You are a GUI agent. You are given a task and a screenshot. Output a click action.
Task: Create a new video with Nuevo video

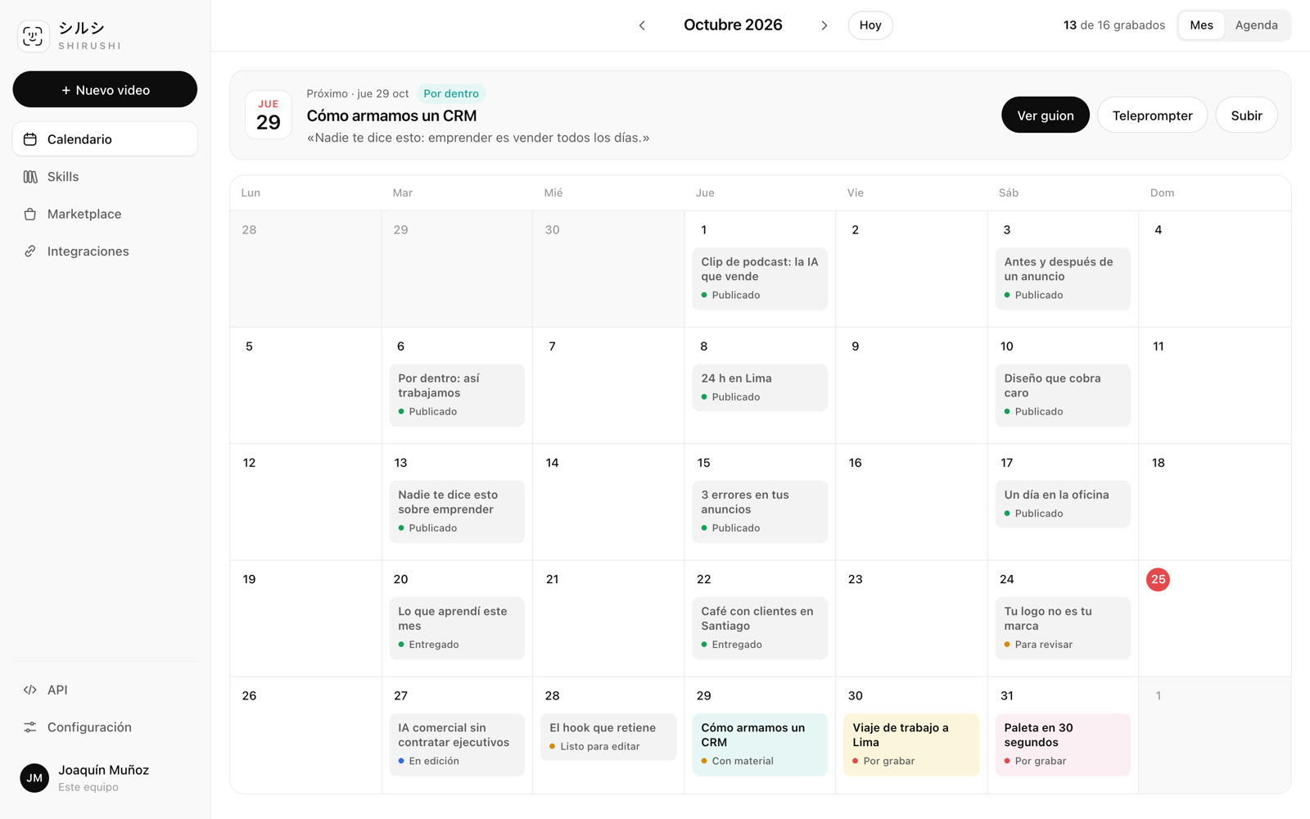[x=105, y=89]
